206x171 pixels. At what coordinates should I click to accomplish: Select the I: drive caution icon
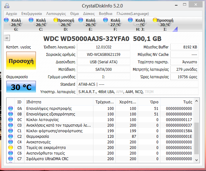tap(155, 20)
